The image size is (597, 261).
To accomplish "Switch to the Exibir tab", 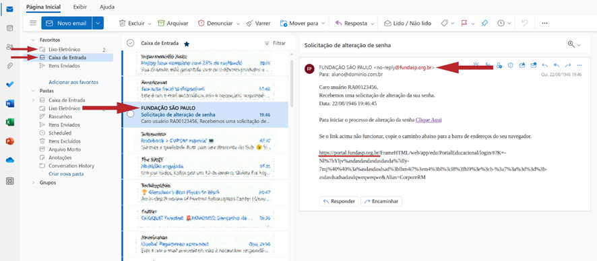I will pyautogui.click(x=80, y=7).
